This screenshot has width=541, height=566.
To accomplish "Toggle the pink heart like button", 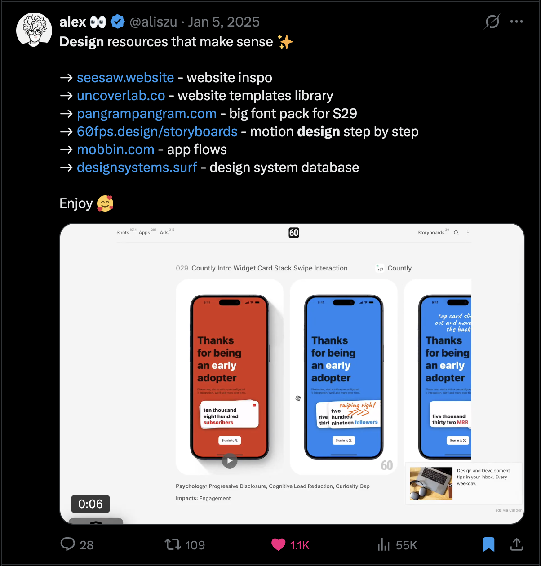I will [279, 544].
